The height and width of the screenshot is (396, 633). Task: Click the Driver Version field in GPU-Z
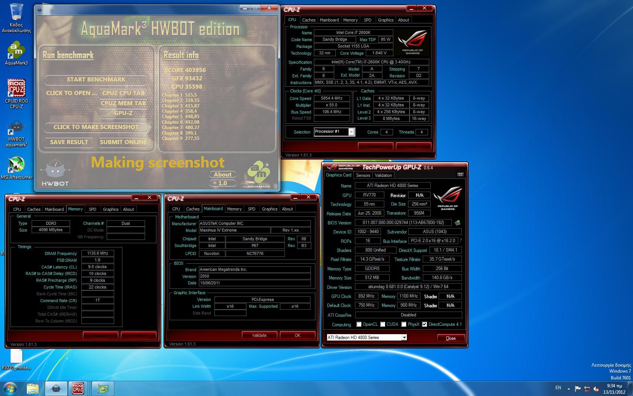408,287
